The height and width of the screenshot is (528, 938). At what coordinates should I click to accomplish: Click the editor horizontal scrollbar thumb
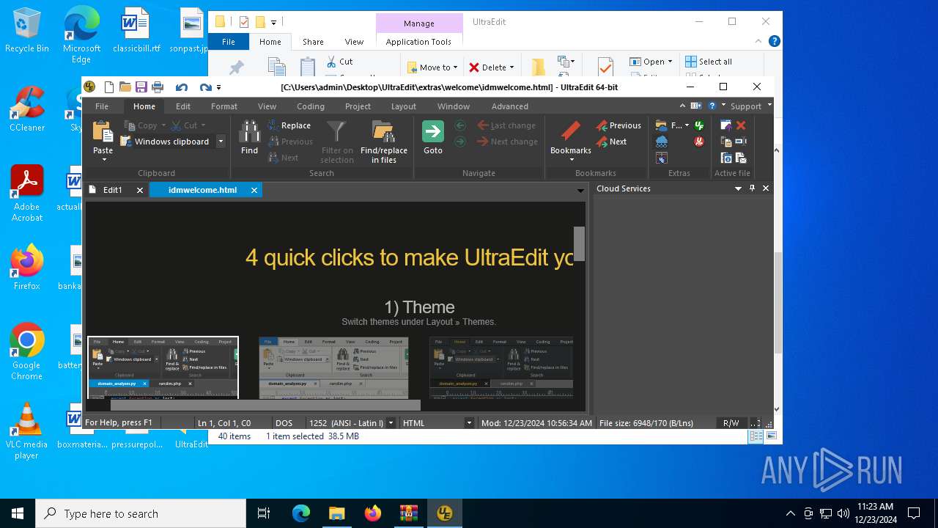click(x=265, y=405)
